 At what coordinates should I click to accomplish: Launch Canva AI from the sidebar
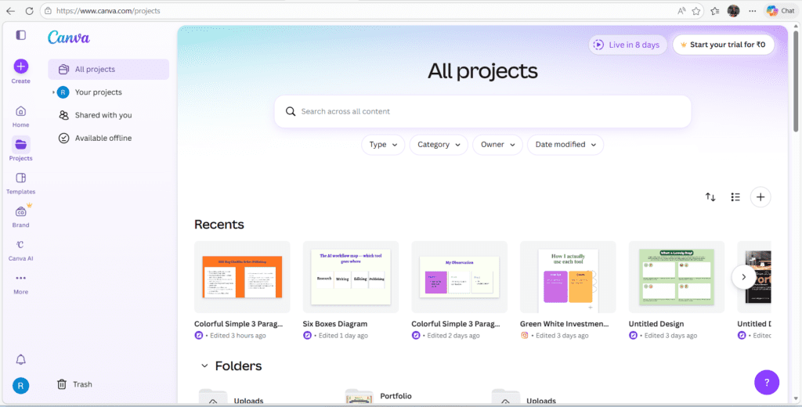21,250
